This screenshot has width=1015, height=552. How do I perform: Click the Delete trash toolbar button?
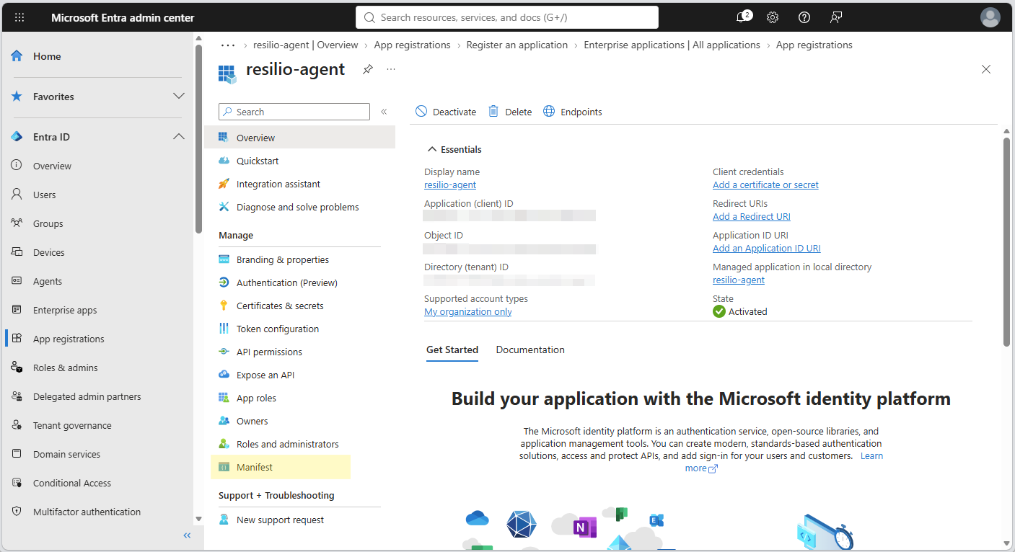(x=510, y=112)
